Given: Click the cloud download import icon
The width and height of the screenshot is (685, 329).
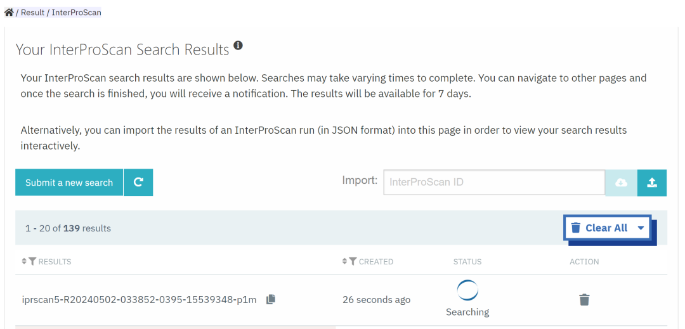Looking at the screenshot, I should tap(622, 183).
